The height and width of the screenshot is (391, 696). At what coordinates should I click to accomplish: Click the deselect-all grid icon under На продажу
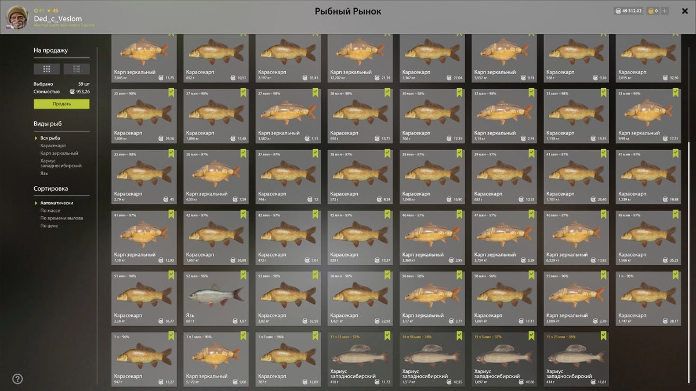coord(76,69)
